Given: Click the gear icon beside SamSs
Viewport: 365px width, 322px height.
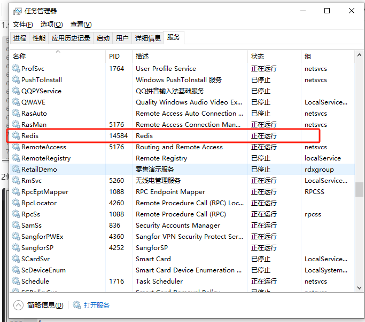Looking at the screenshot, I should [x=16, y=225].
